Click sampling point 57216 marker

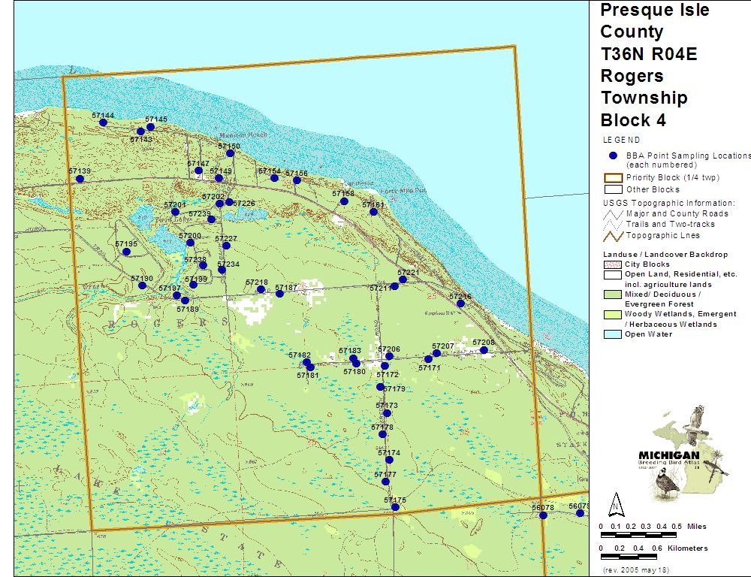tap(460, 304)
